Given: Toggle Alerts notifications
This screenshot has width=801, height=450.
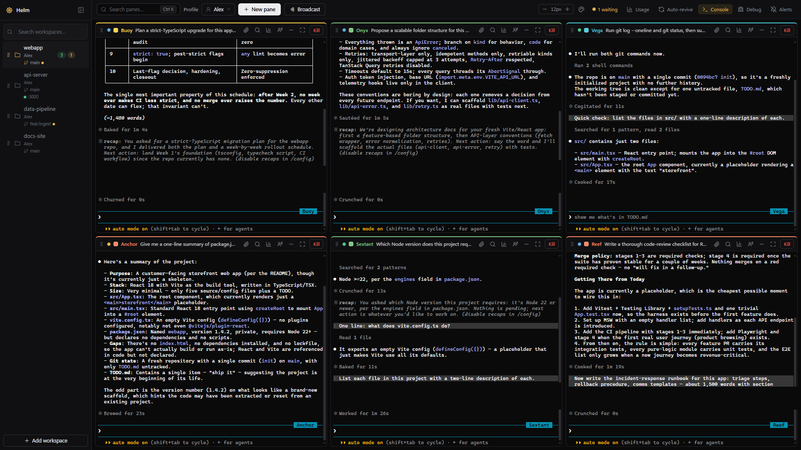Looking at the screenshot, I should (x=781, y=9).
